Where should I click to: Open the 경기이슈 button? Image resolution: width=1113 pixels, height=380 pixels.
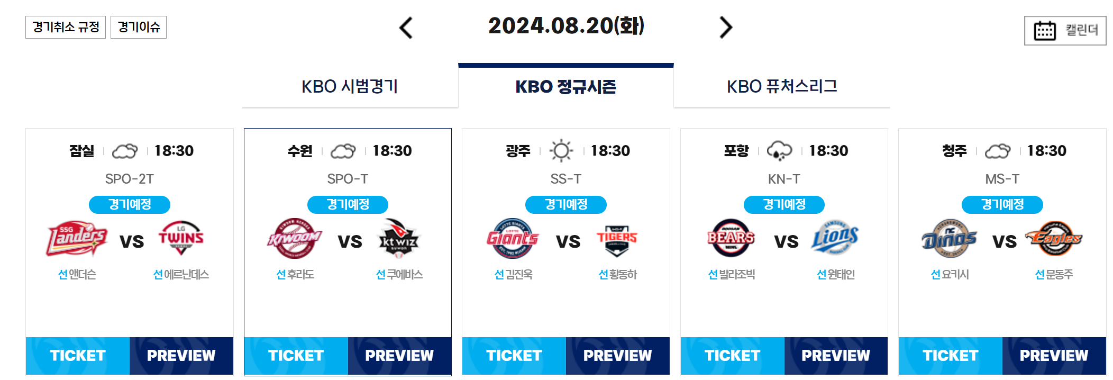coord(139,27)
